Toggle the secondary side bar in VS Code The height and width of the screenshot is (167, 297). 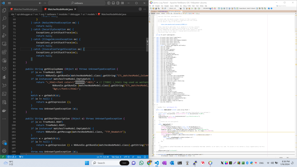pos(118,3)
